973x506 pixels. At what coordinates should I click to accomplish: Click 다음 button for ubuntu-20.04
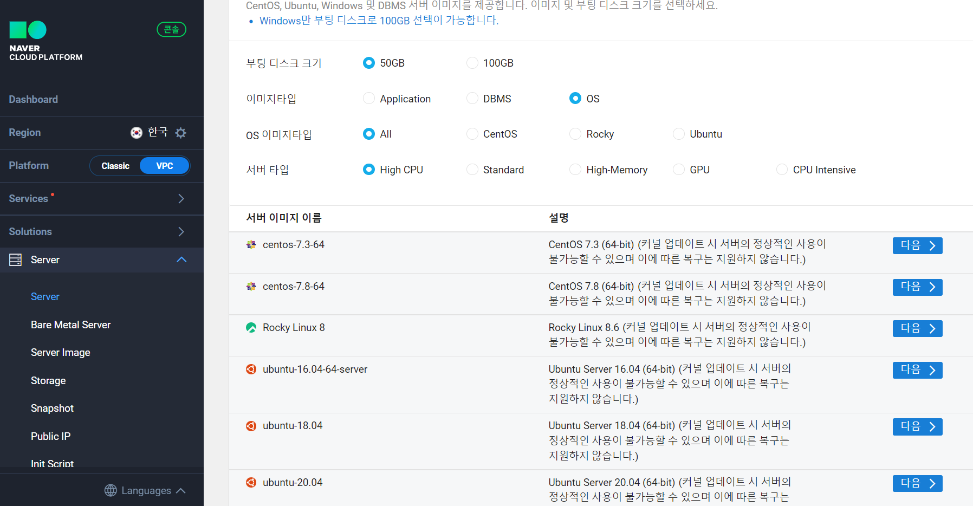tap(917, 483)
